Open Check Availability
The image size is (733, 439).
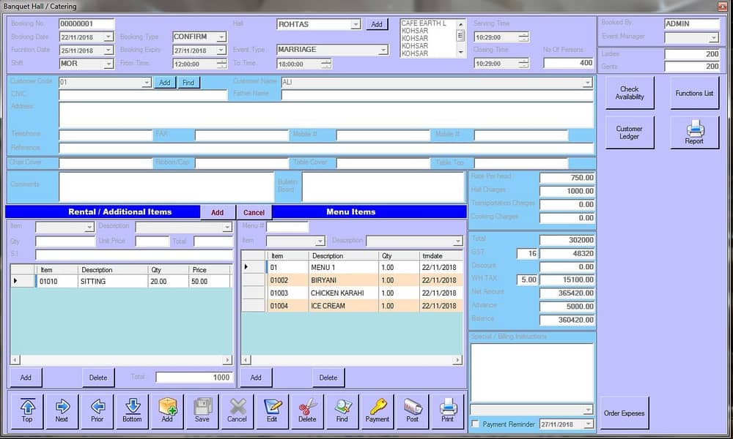click(x=629, y=93)
